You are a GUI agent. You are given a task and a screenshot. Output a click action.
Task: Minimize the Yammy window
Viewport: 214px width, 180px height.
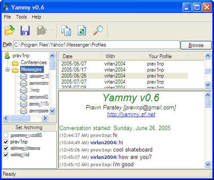point(187,7)
